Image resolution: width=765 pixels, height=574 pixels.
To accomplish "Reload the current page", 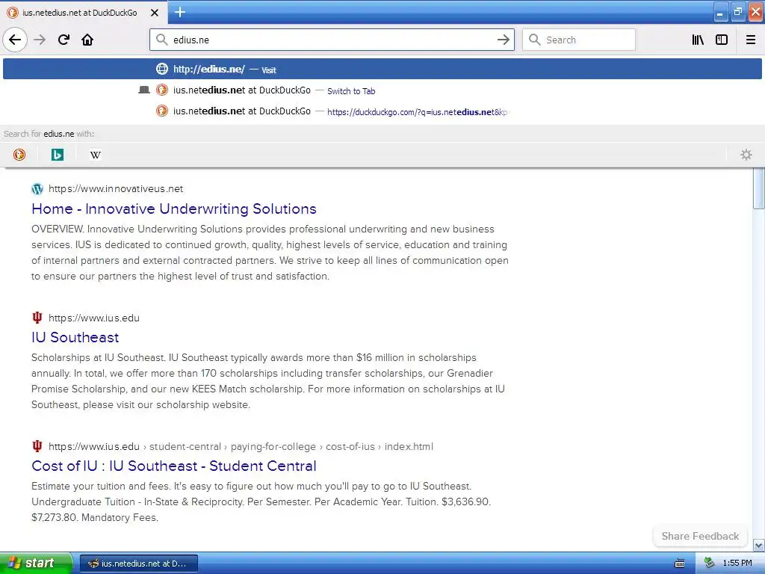I will (x=64, y=40).
